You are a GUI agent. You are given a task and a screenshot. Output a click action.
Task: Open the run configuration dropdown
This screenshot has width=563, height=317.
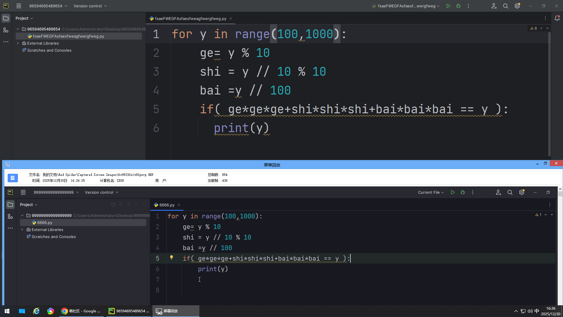[x=406, y=6]
